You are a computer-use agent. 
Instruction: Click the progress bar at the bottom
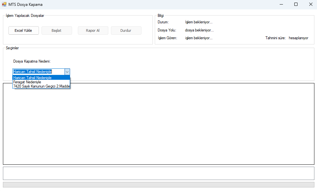tap(158, 185)
